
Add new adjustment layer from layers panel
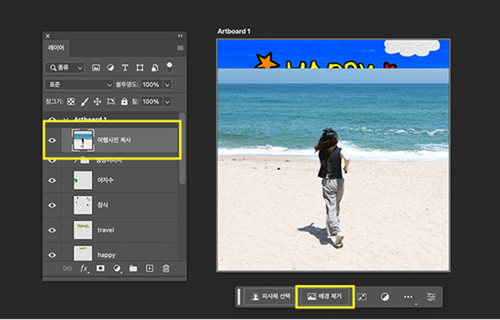tap(118, 269)
